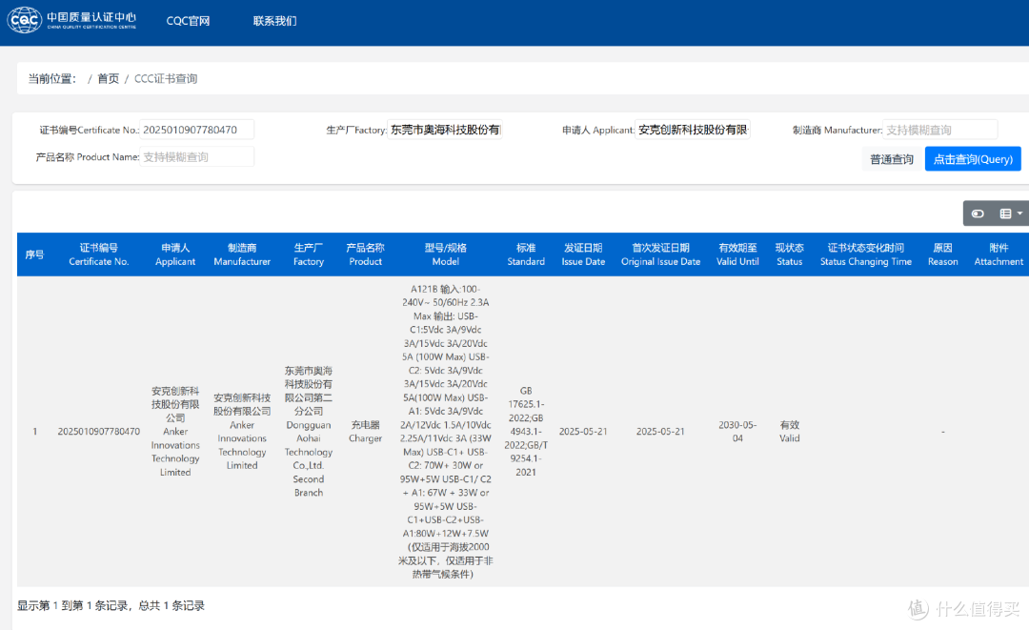Click the 普通查询 button
This screenshot has width=1029, height=630.
891,159
